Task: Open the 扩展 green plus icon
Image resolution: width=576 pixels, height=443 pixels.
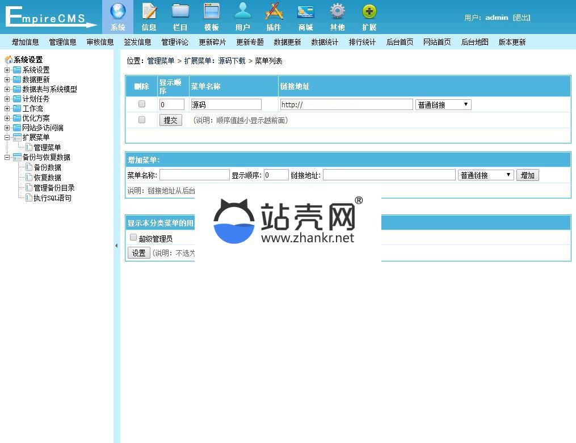Action: coord(369,12)
